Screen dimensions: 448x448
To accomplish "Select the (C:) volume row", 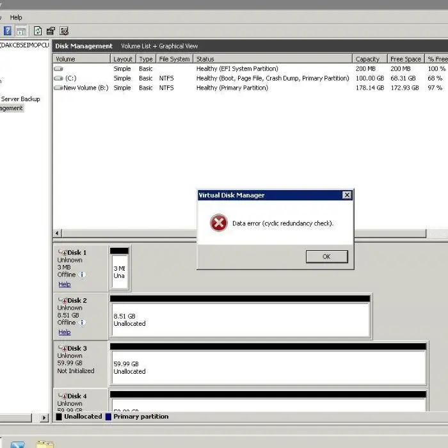I will (70, 78).
